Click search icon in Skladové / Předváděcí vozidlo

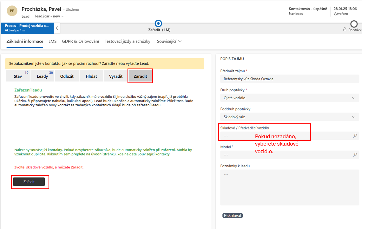(355, 136)
